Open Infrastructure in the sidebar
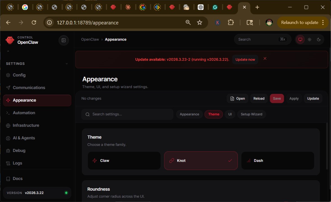 (37, 125)
